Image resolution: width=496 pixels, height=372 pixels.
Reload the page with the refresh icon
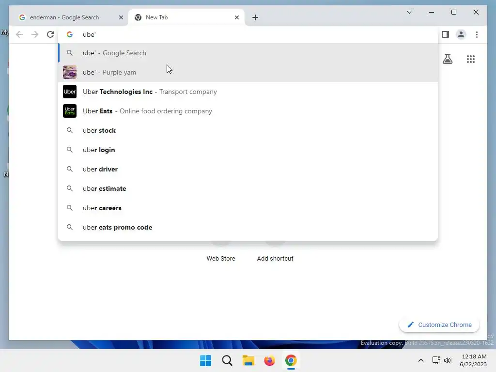tap(50, 34)
